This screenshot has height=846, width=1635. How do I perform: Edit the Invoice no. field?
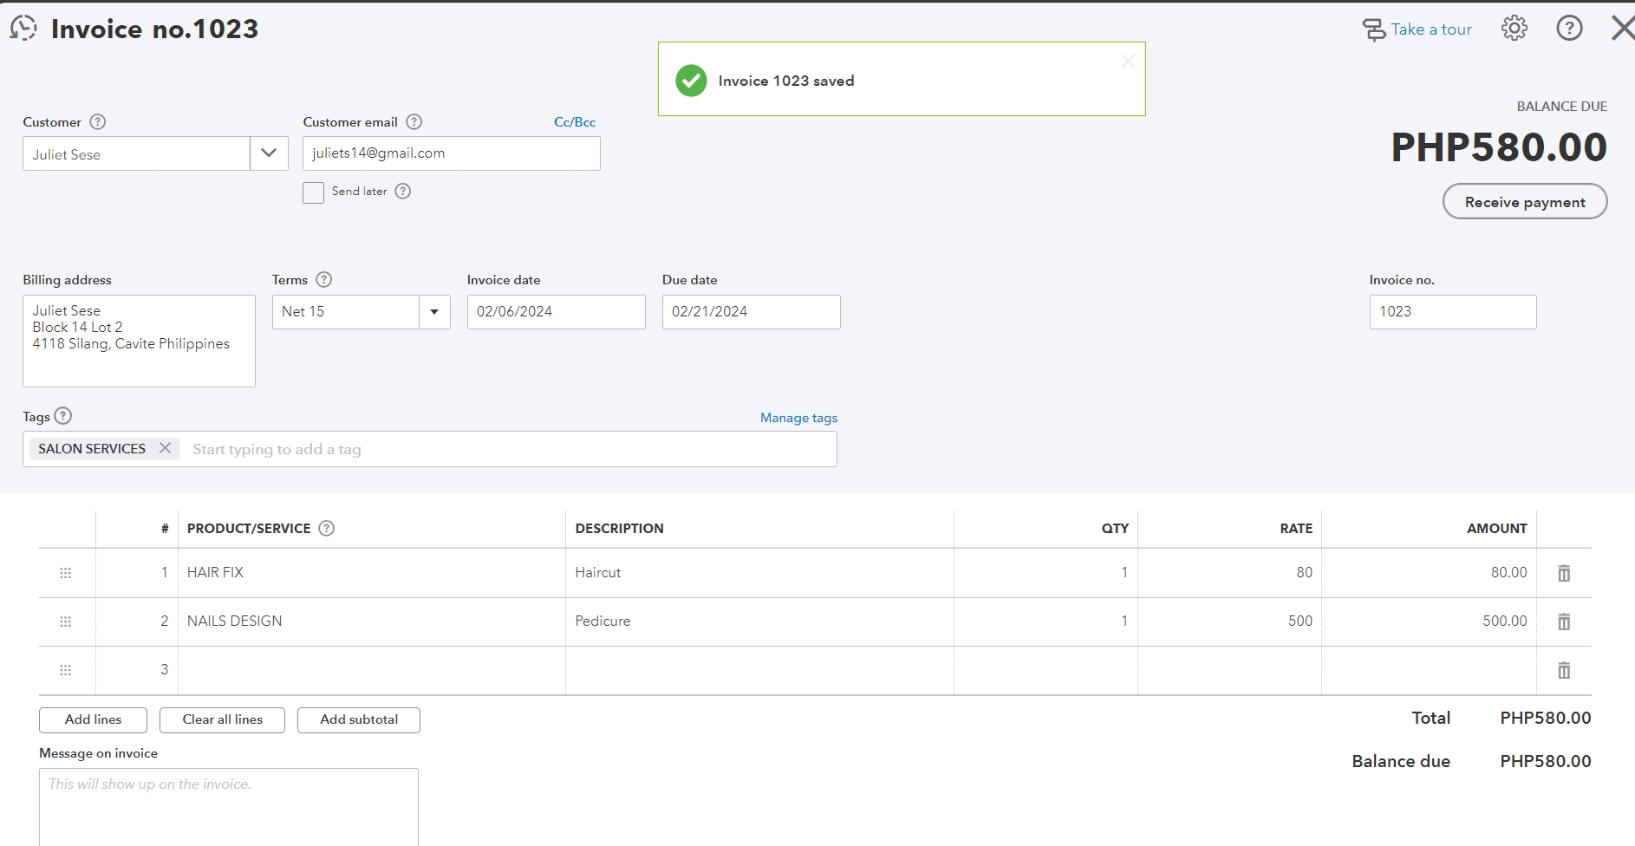point(1453,312)
